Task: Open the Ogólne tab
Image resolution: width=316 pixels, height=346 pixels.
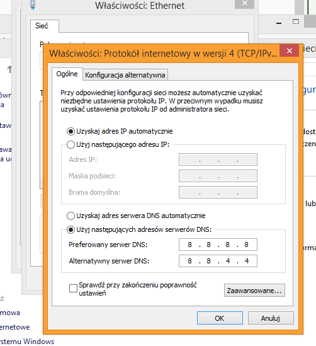Action: 67,74
